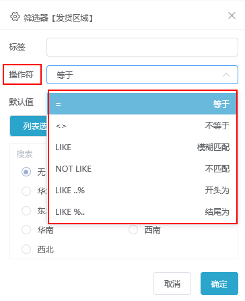Close the 筛选器 dialog with the X icon
The height and width of the screenshot is (301, 245).
(232, 15)
